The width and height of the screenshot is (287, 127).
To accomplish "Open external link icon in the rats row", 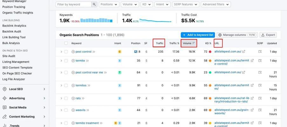I will coord(252,98).
